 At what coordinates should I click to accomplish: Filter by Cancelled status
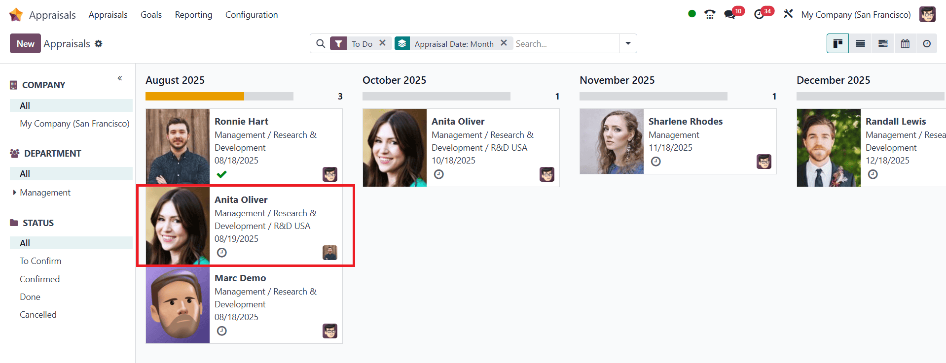pos(38,315)
